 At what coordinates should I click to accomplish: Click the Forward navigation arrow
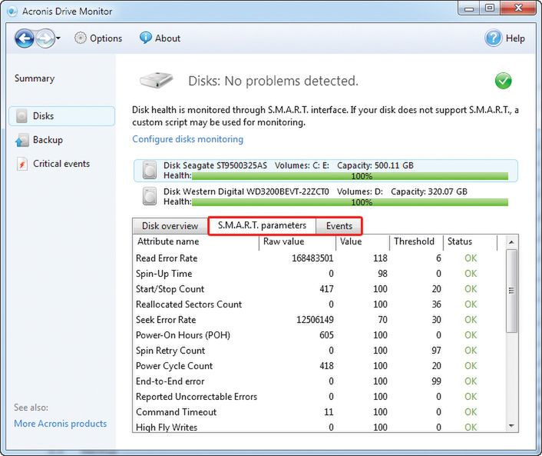45,38
